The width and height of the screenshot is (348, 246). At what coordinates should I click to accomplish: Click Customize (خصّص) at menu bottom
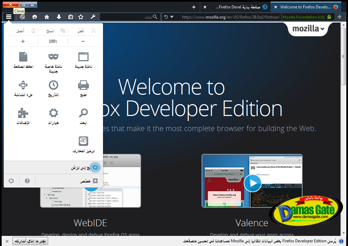pyautogui.click(x=89, y=181)
